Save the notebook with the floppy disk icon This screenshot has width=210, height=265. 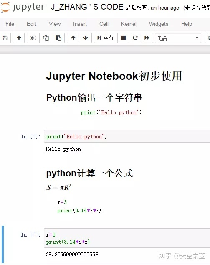click(5, 38)
